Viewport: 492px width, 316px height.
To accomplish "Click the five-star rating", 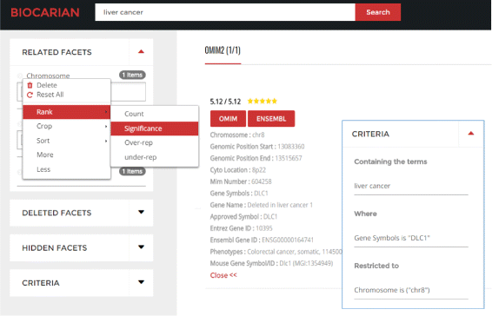I will tap(263, 101).
